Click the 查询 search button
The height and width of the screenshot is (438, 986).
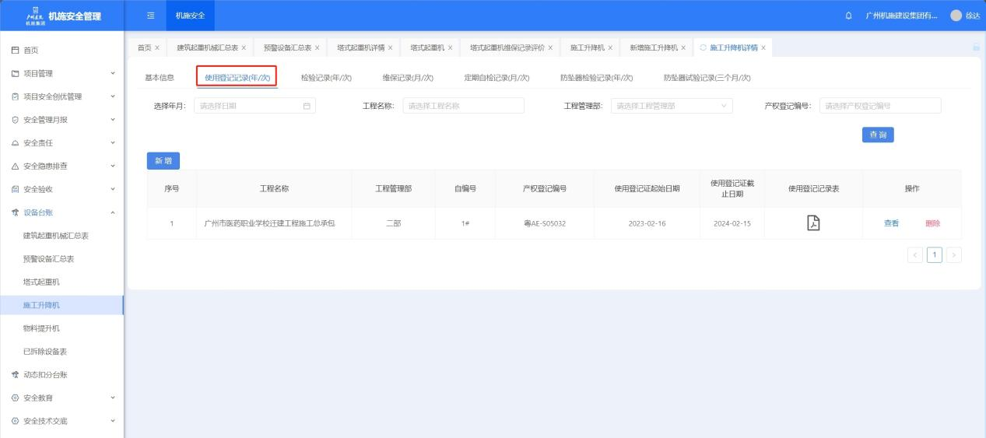click(877, 135)
